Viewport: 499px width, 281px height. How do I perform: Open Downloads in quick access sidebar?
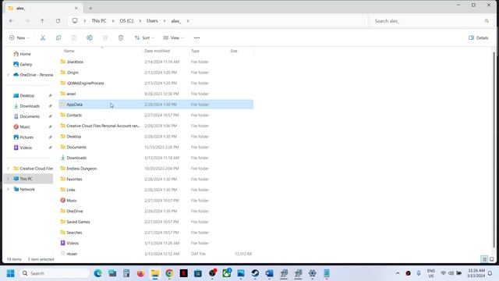30,106
